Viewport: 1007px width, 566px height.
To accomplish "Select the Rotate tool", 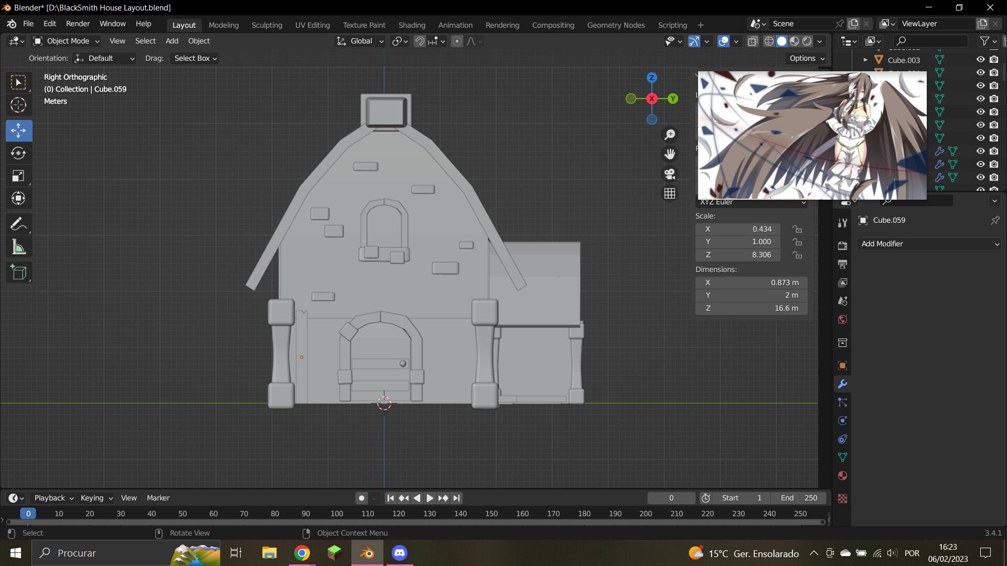I will (18, 153).
